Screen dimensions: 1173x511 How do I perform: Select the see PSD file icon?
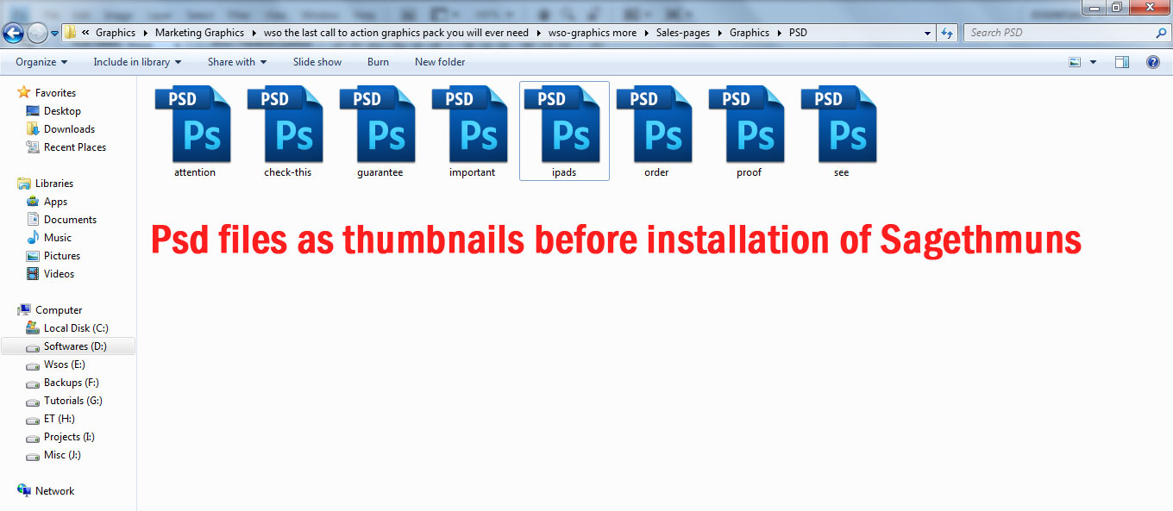(x=840, y=124)
